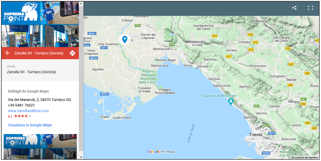Click the Castello di Miramare map label
The image size is (321, 161).
tap(220, 96)
